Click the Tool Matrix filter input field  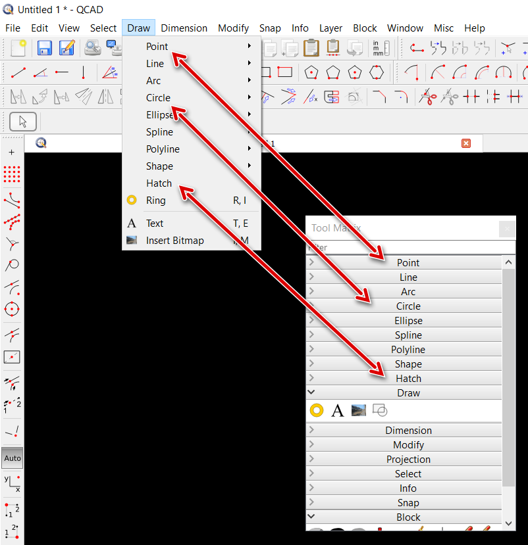[x=402, y=248]
